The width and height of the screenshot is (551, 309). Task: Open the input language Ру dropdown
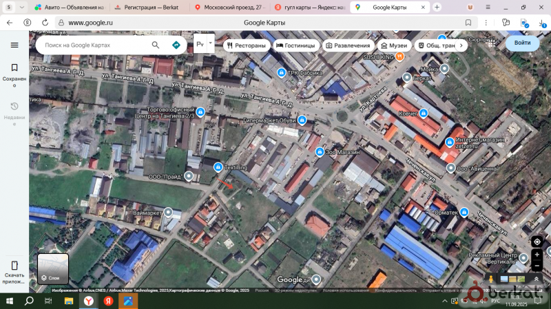click(204, 44)
